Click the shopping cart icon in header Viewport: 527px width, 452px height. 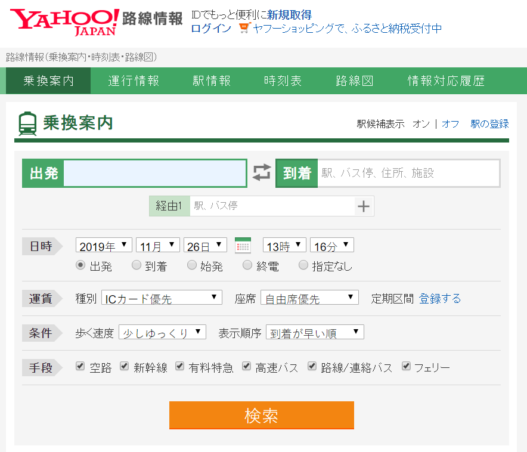(x=245, y=28)
